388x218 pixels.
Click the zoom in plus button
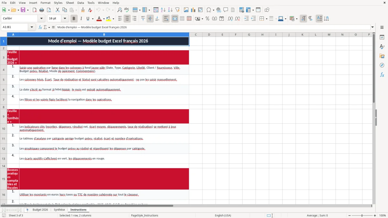375,215
